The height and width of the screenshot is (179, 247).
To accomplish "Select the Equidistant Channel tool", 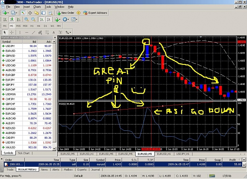I will tap(40, 32).
